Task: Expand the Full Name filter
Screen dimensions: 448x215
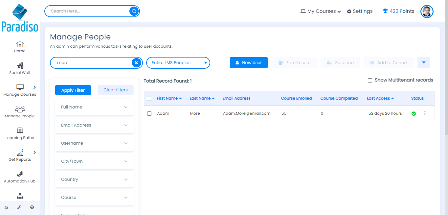Action: click(x=94, y=107)
